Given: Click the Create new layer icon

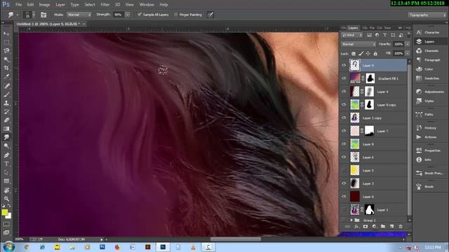Looking at the screenshot, I should (x=391, y=227).
